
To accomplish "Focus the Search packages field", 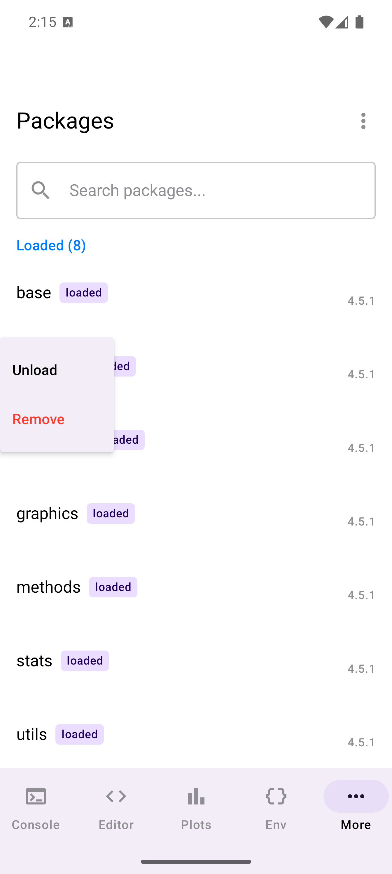I will (217, 190).
